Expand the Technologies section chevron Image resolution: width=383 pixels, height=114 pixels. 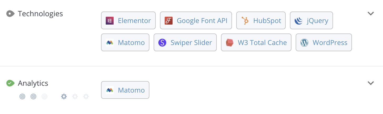[371, 14]
